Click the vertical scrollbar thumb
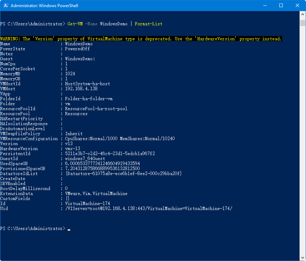 pos(302,23)
